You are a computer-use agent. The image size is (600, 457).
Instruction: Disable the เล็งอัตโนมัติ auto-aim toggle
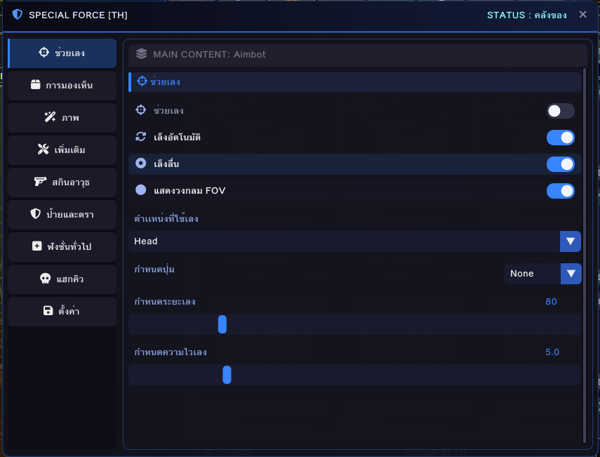[x=561, y=138]
